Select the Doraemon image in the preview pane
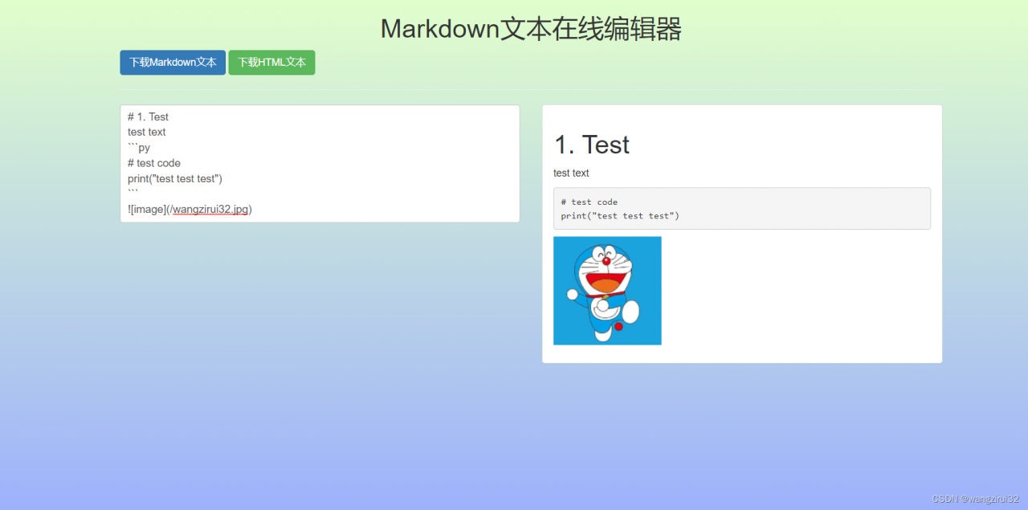This screenshot has width=1028, height=510. [606, 290]
